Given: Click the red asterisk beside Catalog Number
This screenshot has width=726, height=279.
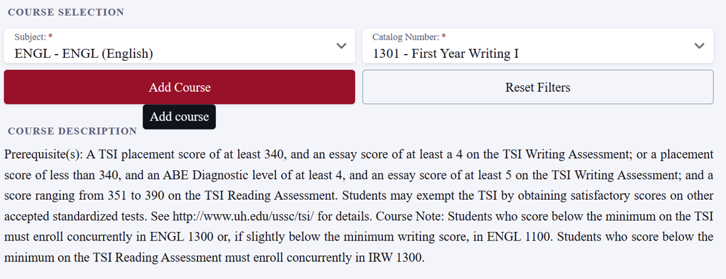Looking at the screenshot, I should 444,37.
